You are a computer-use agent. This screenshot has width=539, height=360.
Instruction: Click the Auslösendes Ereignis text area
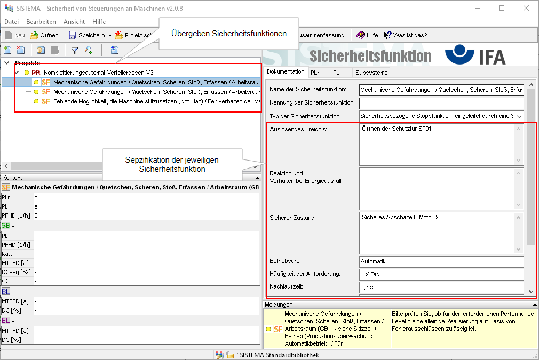[437, 145]
